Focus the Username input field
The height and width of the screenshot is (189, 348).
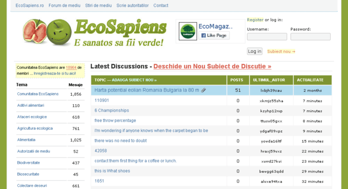267,37
